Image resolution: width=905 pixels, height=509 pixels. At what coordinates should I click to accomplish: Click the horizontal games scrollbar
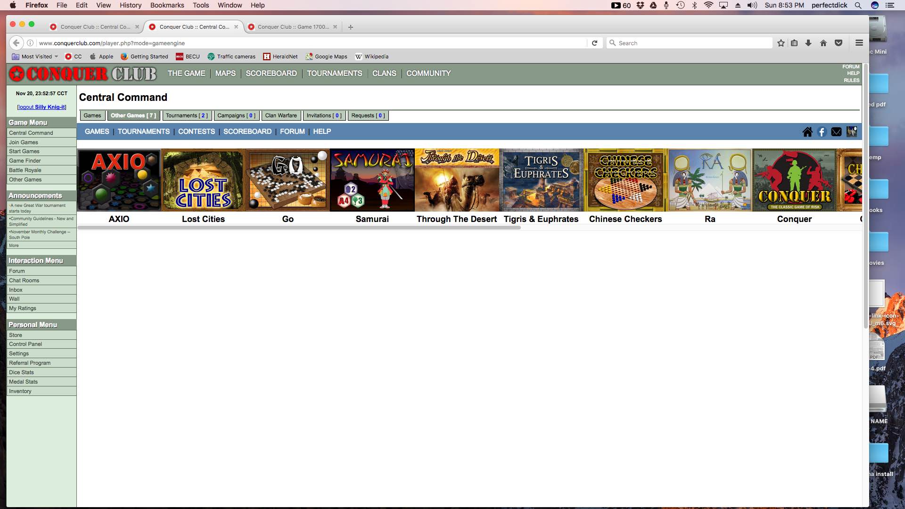pos(299,228)
